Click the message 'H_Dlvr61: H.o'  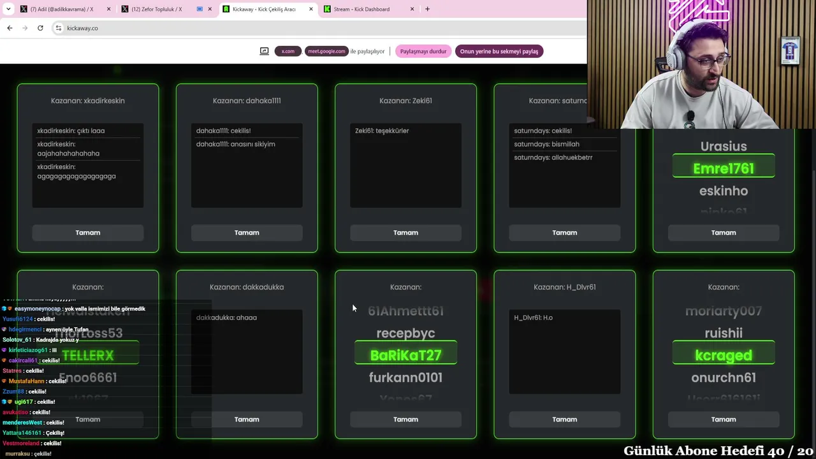point(533,317)
